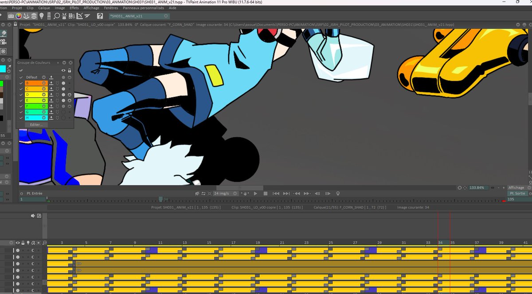This screenshot has width=532, height=294.
Task: Click the Pt. Sortie button bottom right
Action: (518, 193)
